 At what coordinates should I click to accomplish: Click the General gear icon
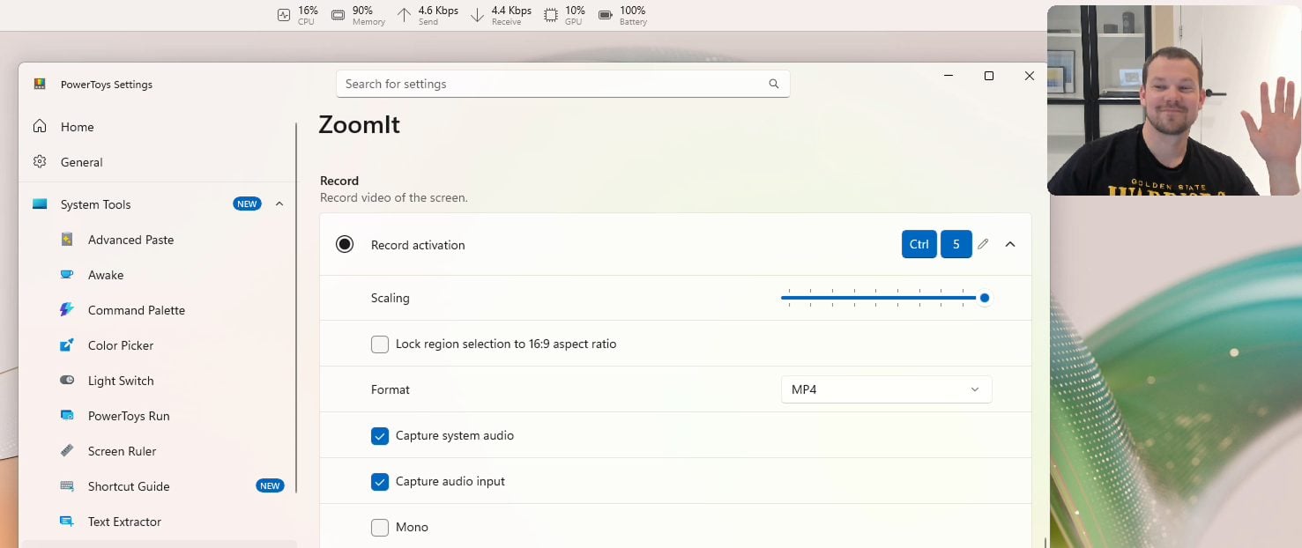pyautogui.click(x=40, y=161)
